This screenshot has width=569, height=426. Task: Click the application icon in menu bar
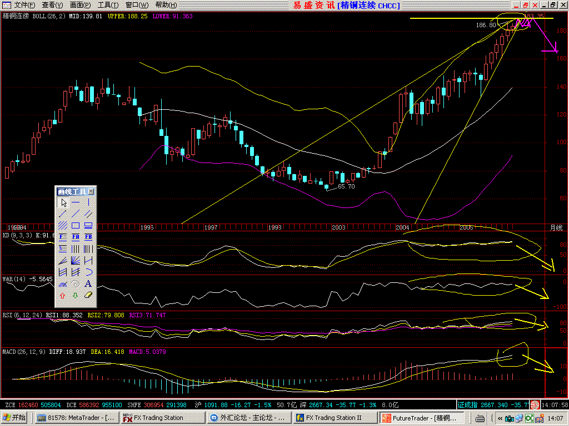click(x=6, y=5)
